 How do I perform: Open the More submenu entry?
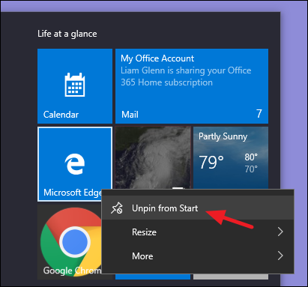point(198,256)
